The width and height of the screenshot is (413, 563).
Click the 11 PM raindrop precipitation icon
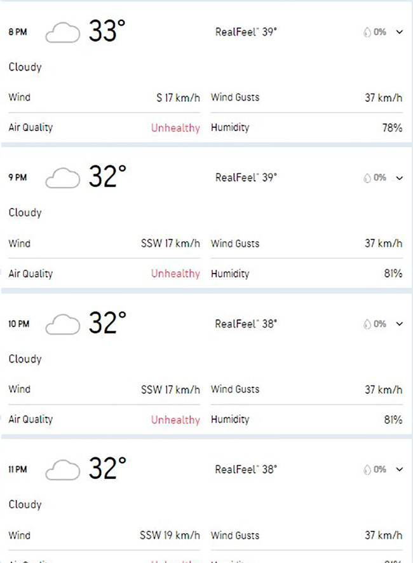[367, 469]
